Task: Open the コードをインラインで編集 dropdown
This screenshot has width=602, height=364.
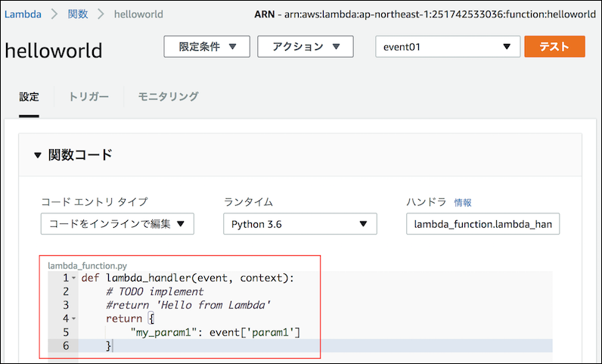Action: coord(117,224)
